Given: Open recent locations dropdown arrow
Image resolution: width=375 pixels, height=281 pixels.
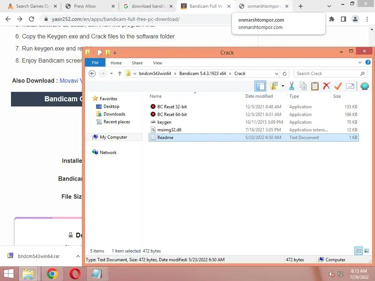Looking at the screenshot, I should pyautogui.click(x=111, y=74).
